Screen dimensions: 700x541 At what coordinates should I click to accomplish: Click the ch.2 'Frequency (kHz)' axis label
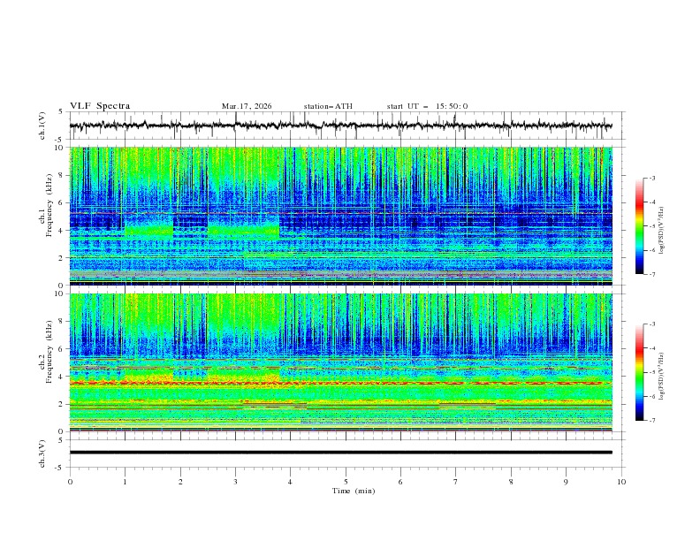pos(49,352)
